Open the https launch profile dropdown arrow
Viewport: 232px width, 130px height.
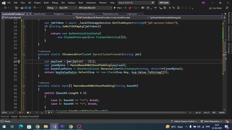click(123, 8)
